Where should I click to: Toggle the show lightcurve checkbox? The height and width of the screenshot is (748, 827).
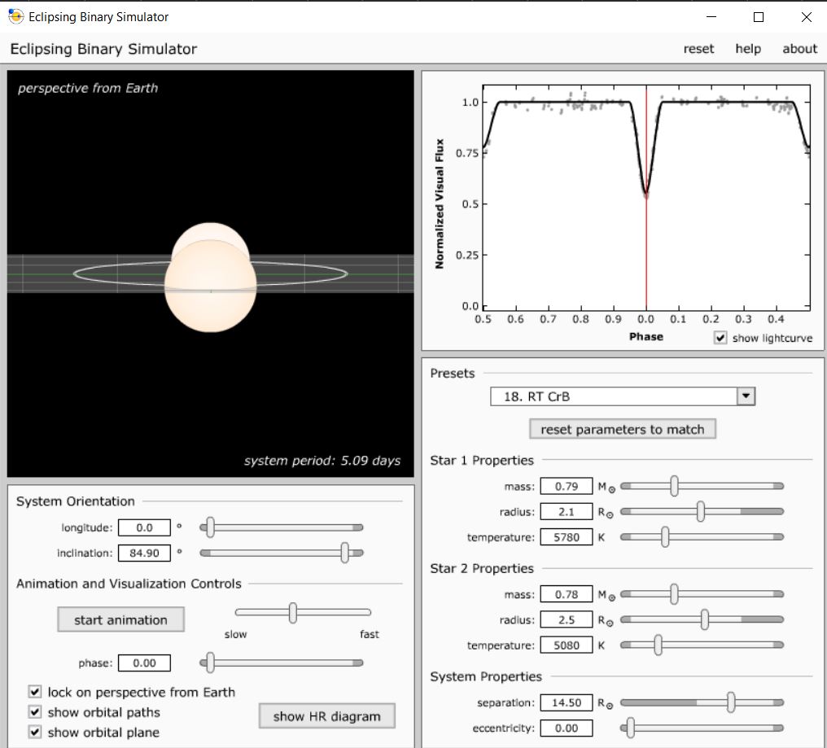tap(720, 338)
